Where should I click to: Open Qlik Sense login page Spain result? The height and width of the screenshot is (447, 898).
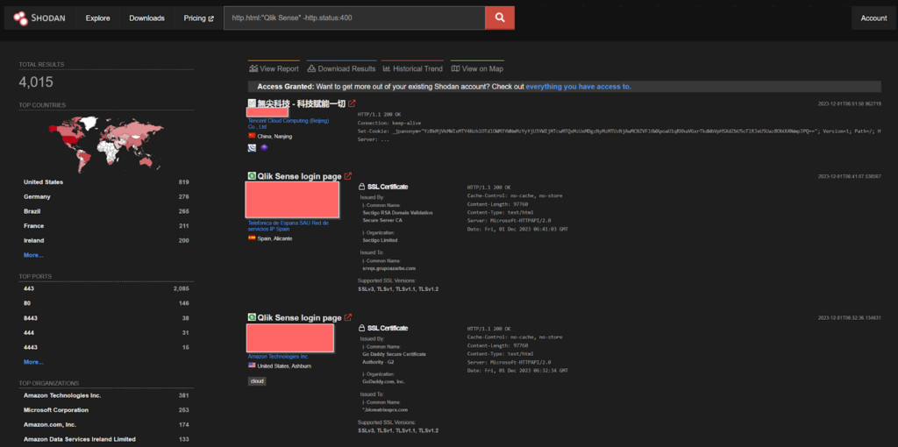pyautogui.click(x=299, y=176)
